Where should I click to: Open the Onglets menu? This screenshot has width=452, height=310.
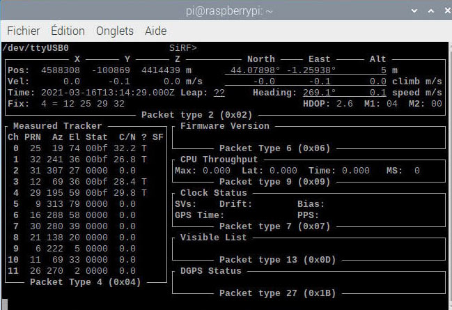115,31
